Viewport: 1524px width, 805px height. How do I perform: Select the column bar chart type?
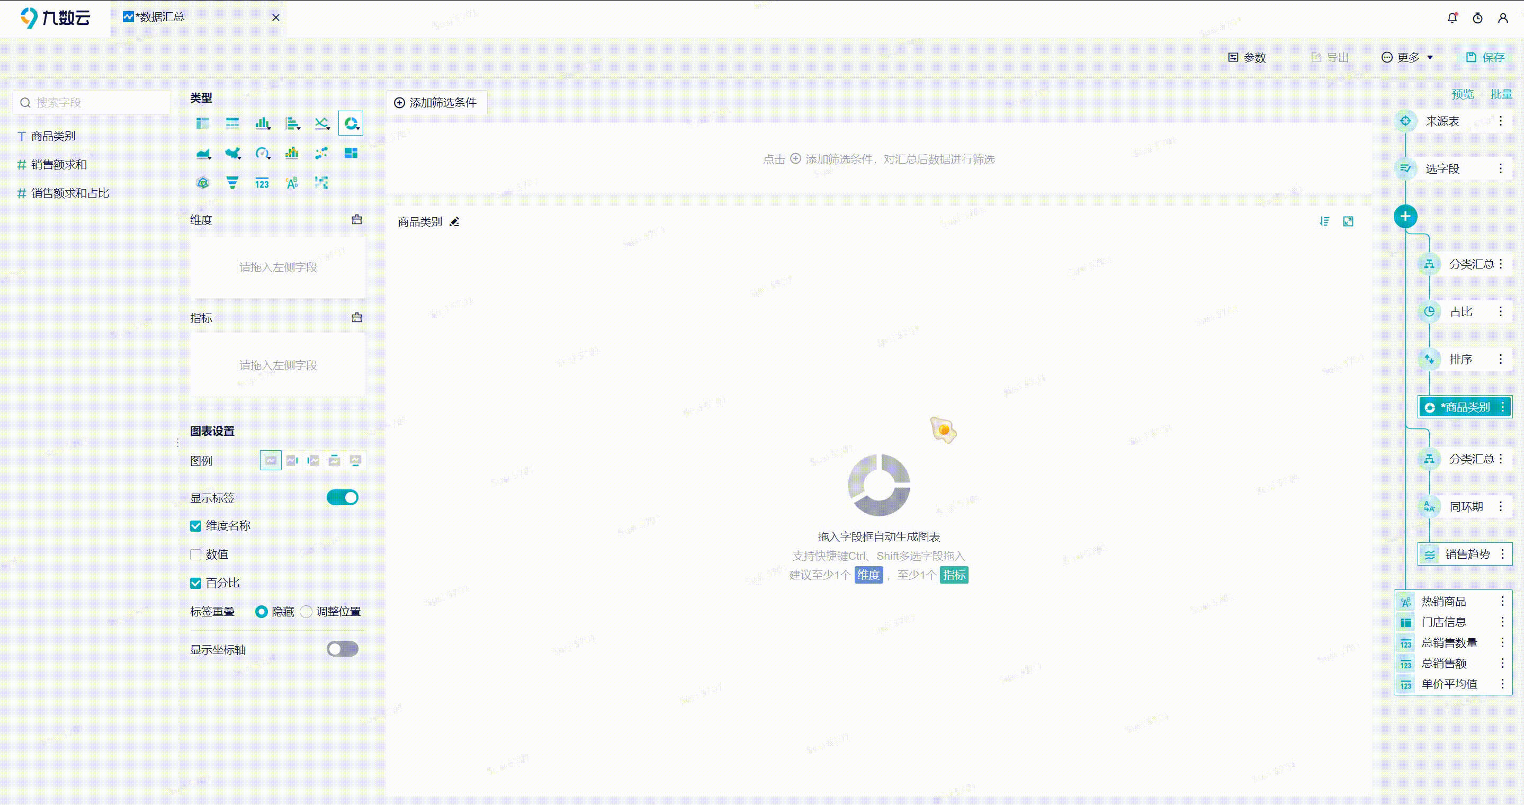click(x=262, y=123)
